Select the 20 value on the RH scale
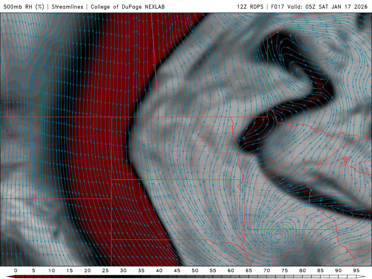The width and height of the screenshot is (372, 279). coord(87,271)
